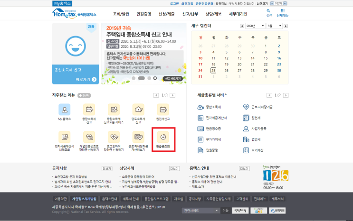
Task: Select the 모의계산 calculator service icon
Action: coord(246,150)
